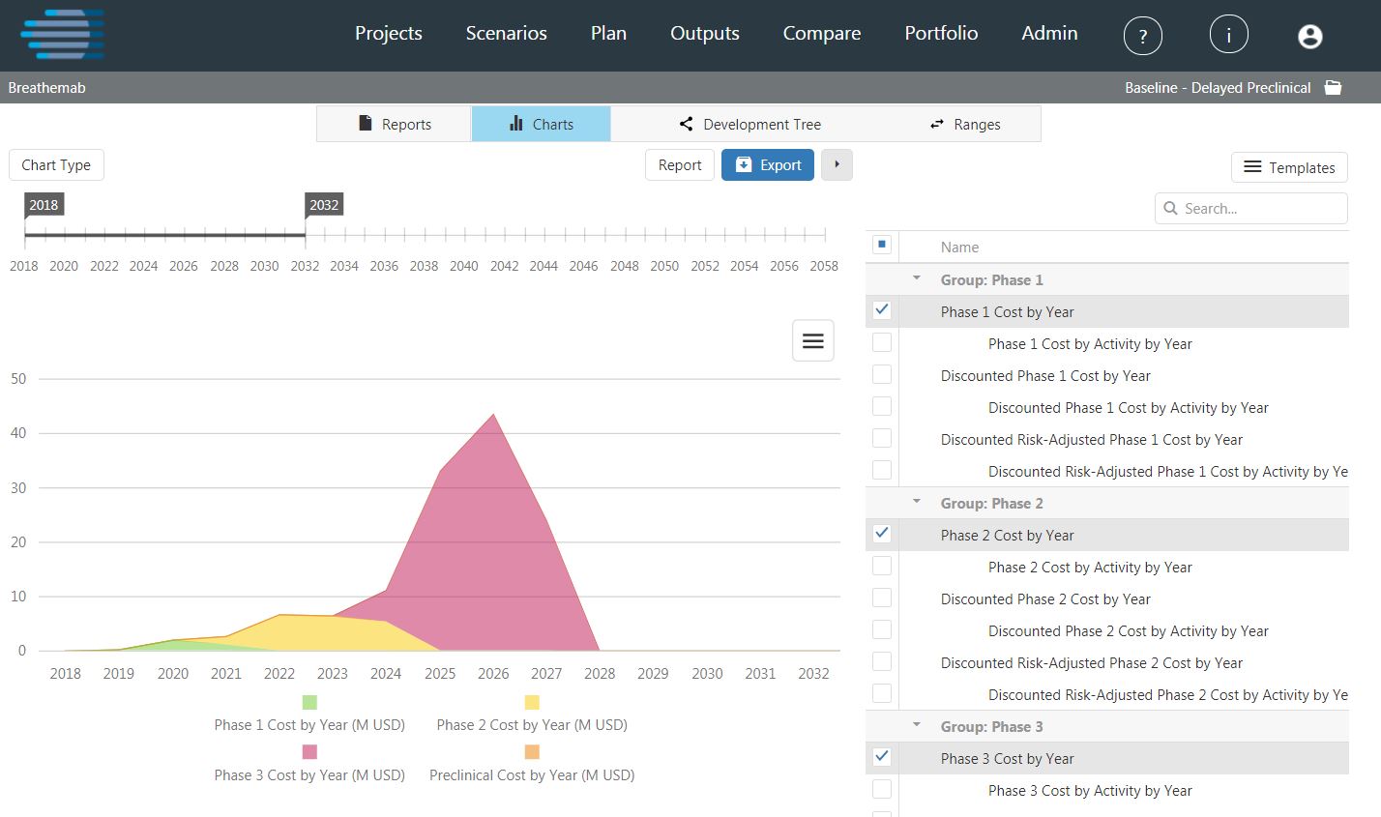The height and width of the screenshot is (817, 1381).
Task: Switch to the Ranges tab
Action: pyautogui.click(x=965, y=124)
